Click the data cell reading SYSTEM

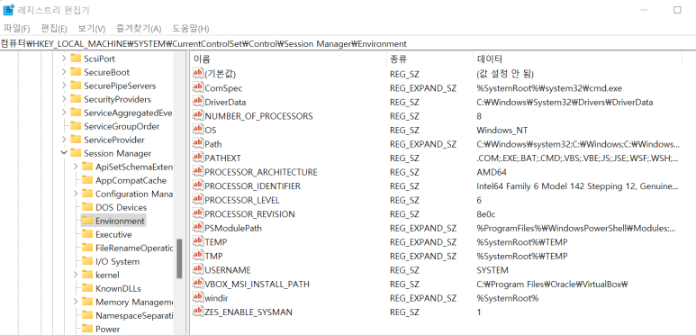(x=493, y=270)
